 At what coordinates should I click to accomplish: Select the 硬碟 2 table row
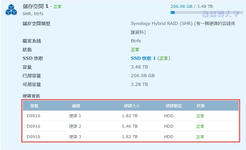tap(131, 126)
